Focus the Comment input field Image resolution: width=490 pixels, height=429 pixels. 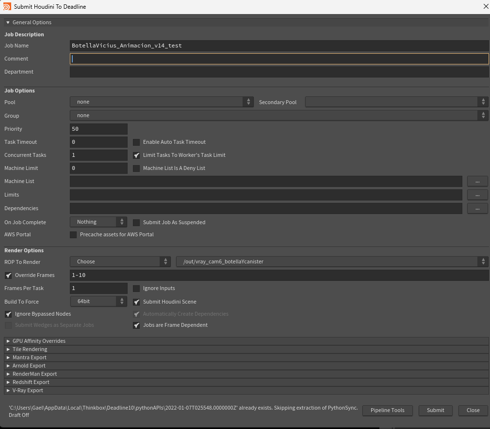click(x=279, y=59)
